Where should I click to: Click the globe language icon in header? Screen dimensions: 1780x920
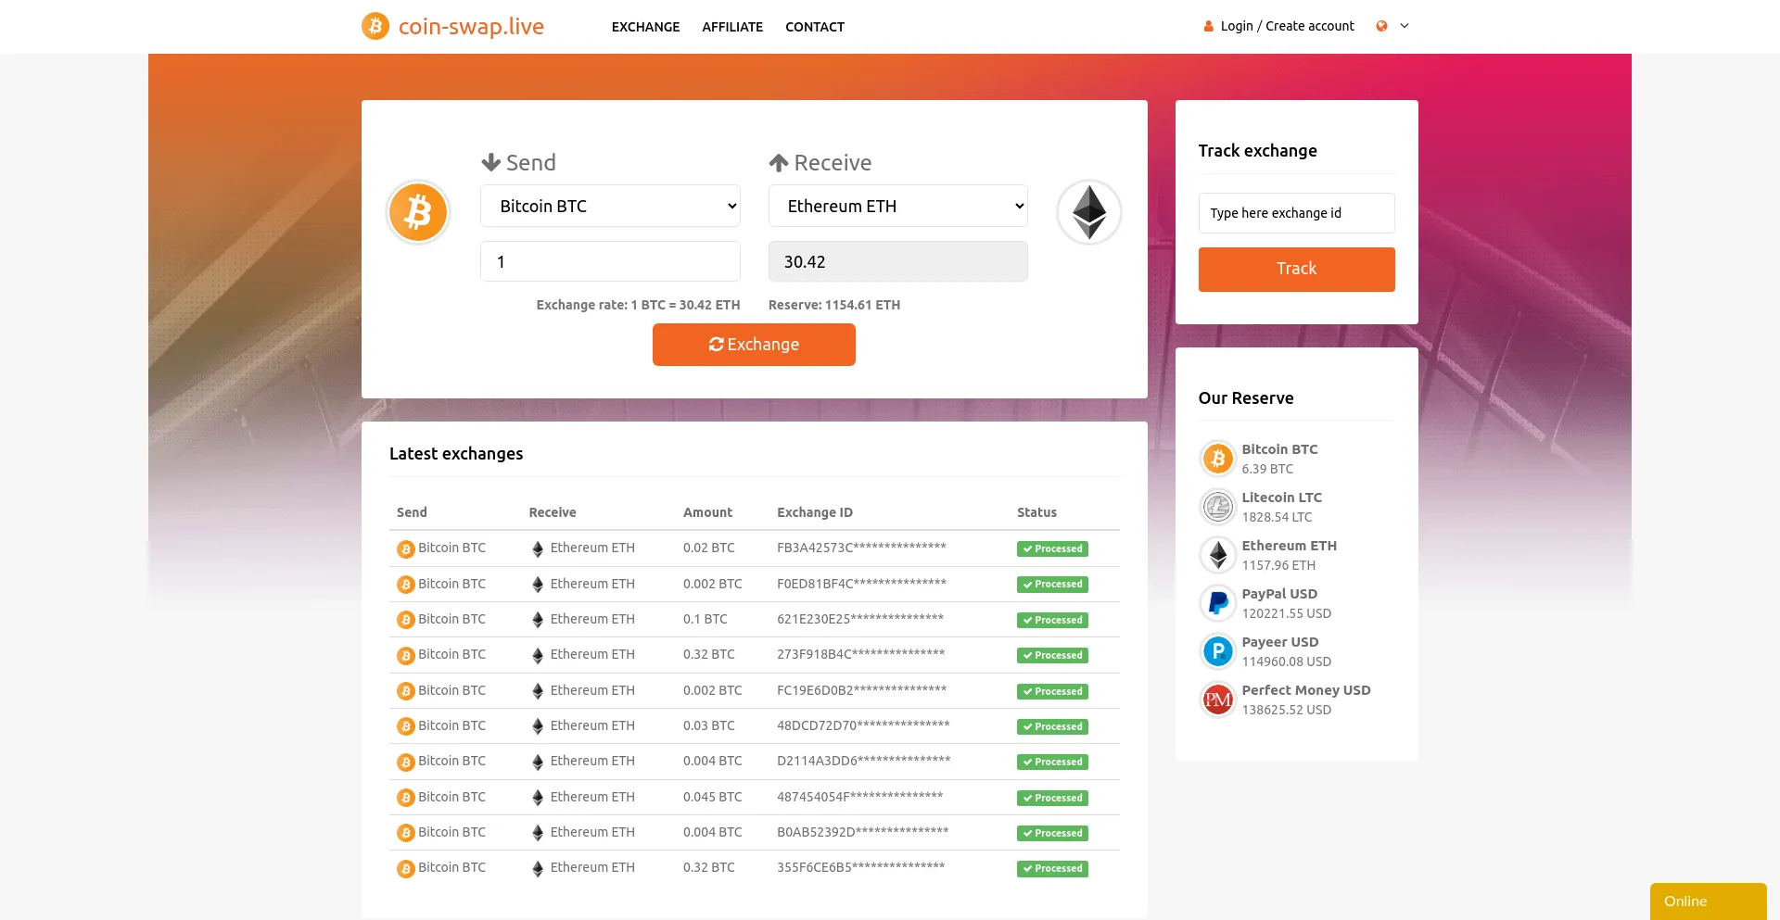[1381, 26]
